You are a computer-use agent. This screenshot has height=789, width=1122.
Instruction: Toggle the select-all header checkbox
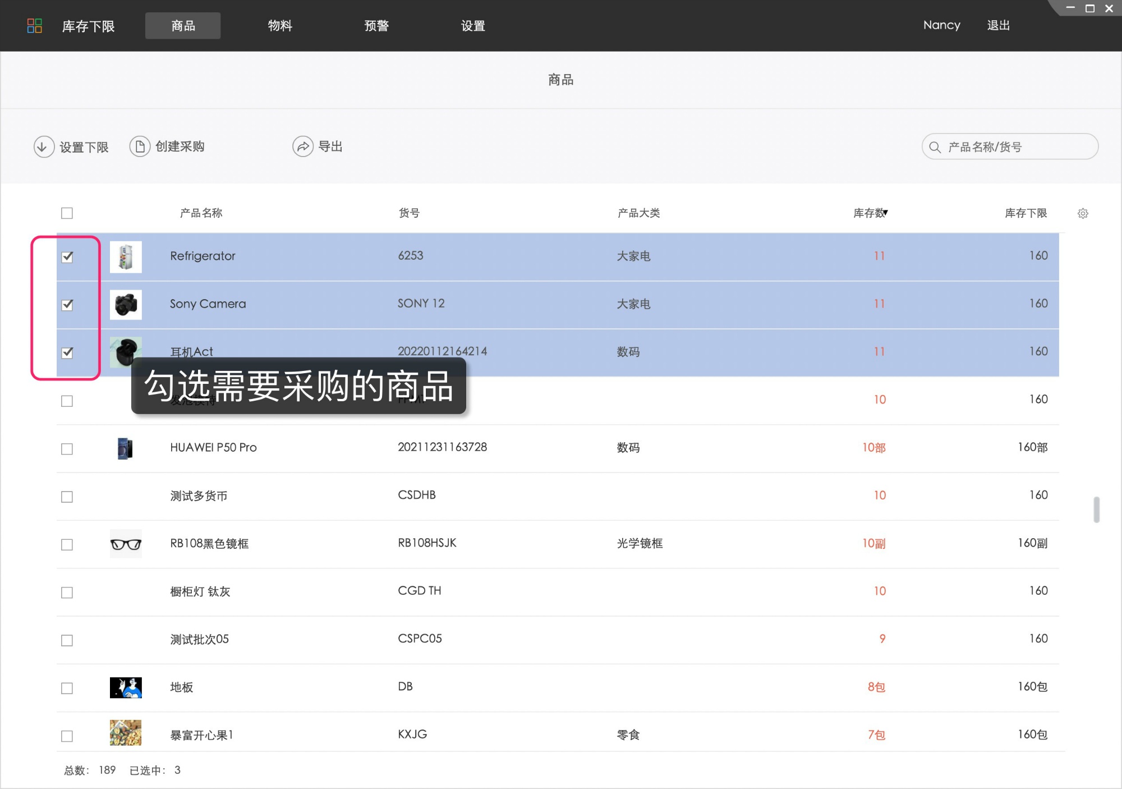click(x=67, y=213)
